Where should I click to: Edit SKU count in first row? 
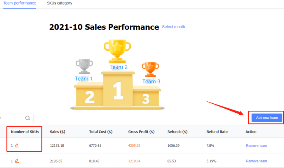[x=17, y=146]
